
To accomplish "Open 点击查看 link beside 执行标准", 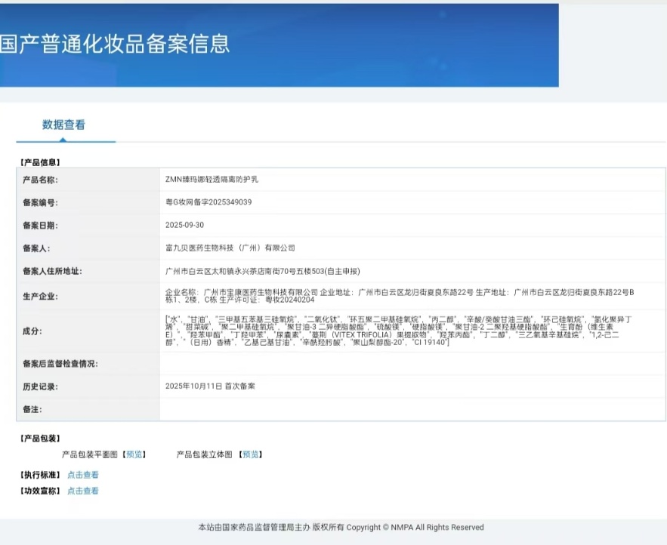I will [x=82, y=475].
